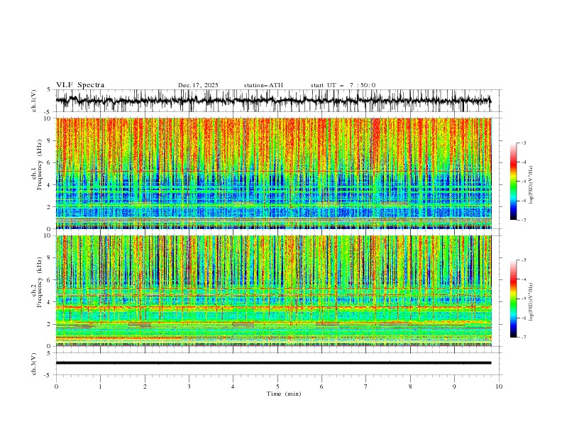This screenshot has height=434, width=562.
Task: Select the date text "Dec. 17, 2025"
Action: point(198,85)
